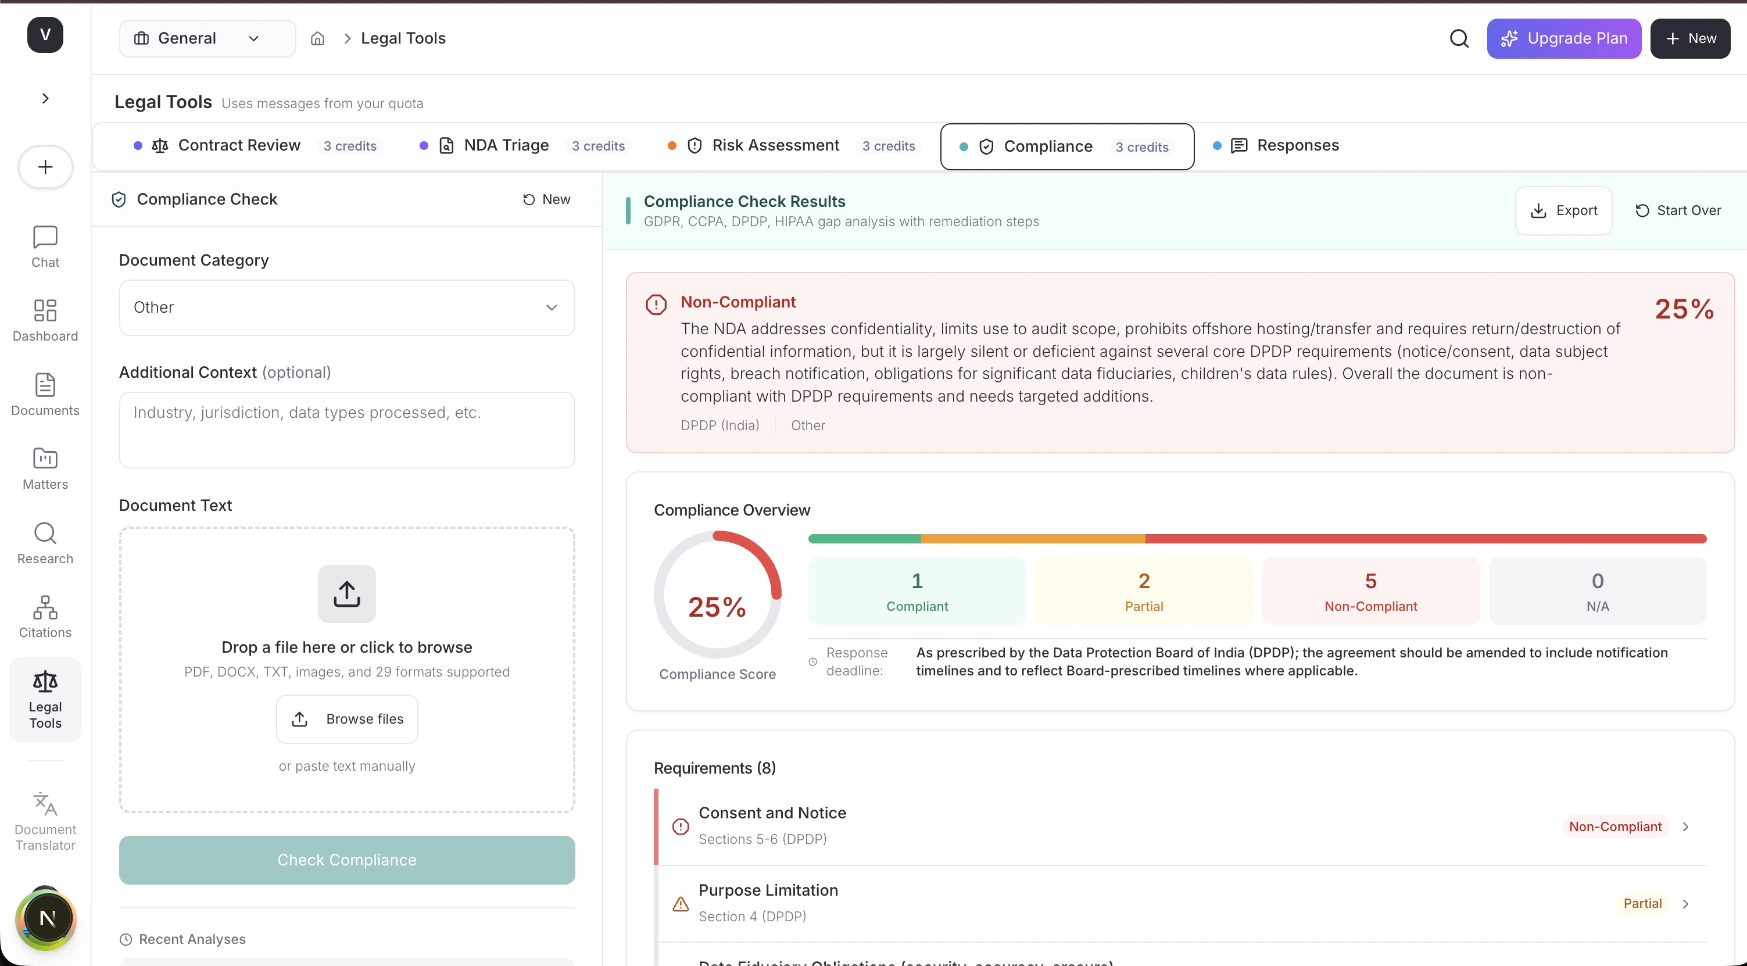The height and width of the screenshot is (966, 1747).
Task: Open Document Translator in the sidebar
Action: [45, 821]
